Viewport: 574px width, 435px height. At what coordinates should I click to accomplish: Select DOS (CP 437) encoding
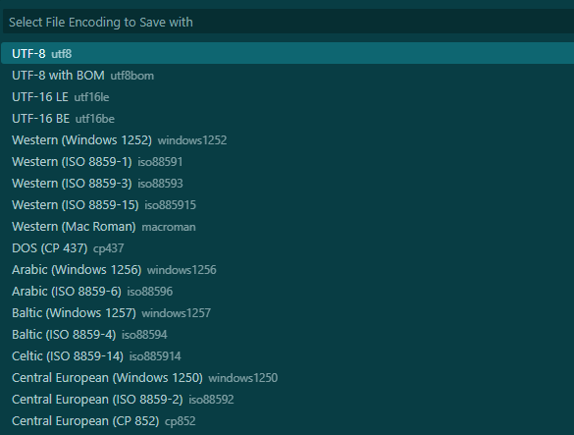tap(287, 248)
